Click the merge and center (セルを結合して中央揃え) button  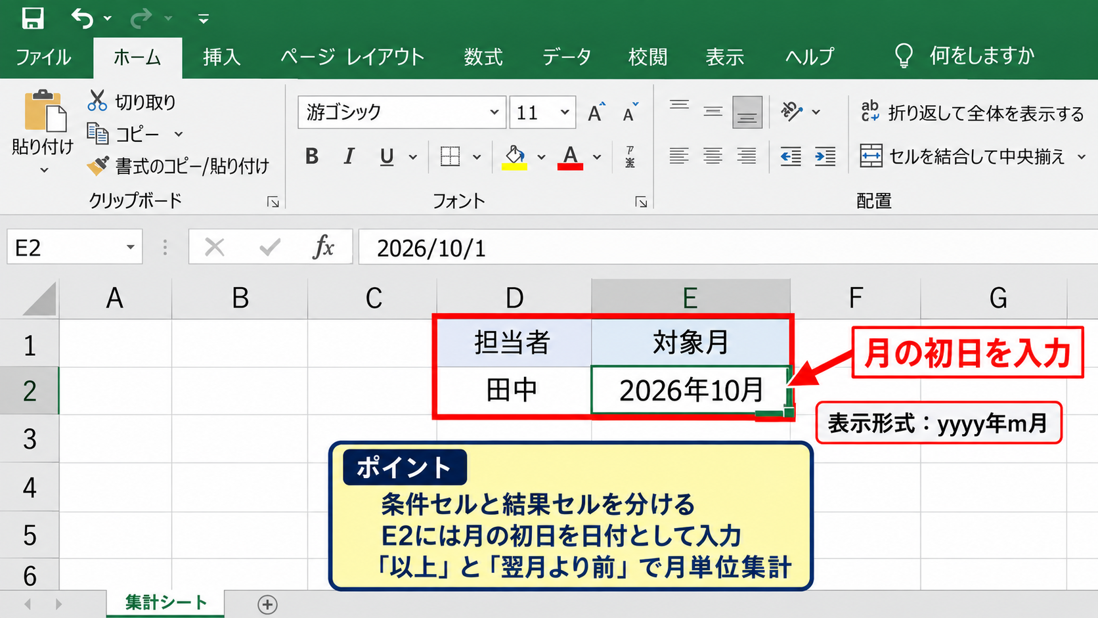(963, 156)
